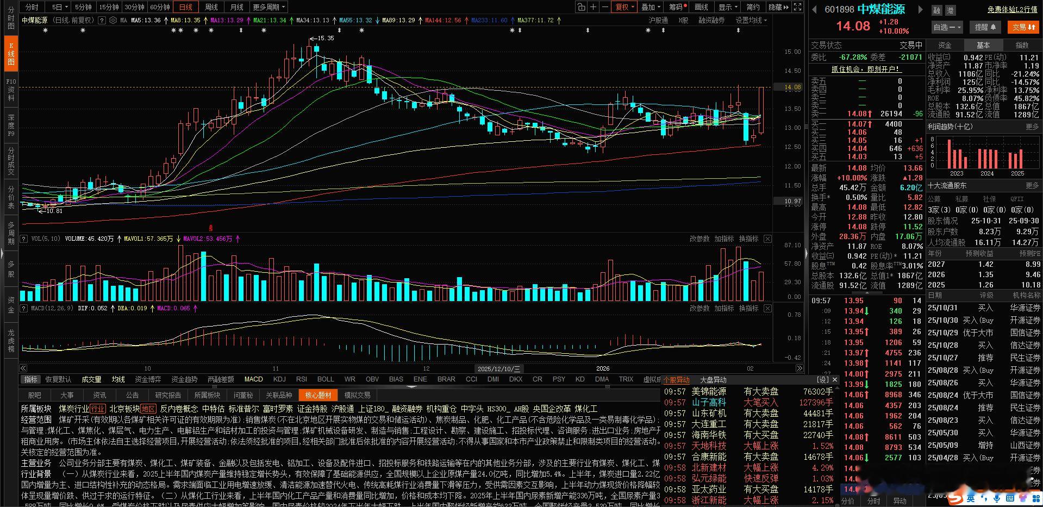Image resolution: width=1043 pixels, height=507 pixels.
Task: Zoom in using the plus icon on chart toolbar
Action: 594,7
